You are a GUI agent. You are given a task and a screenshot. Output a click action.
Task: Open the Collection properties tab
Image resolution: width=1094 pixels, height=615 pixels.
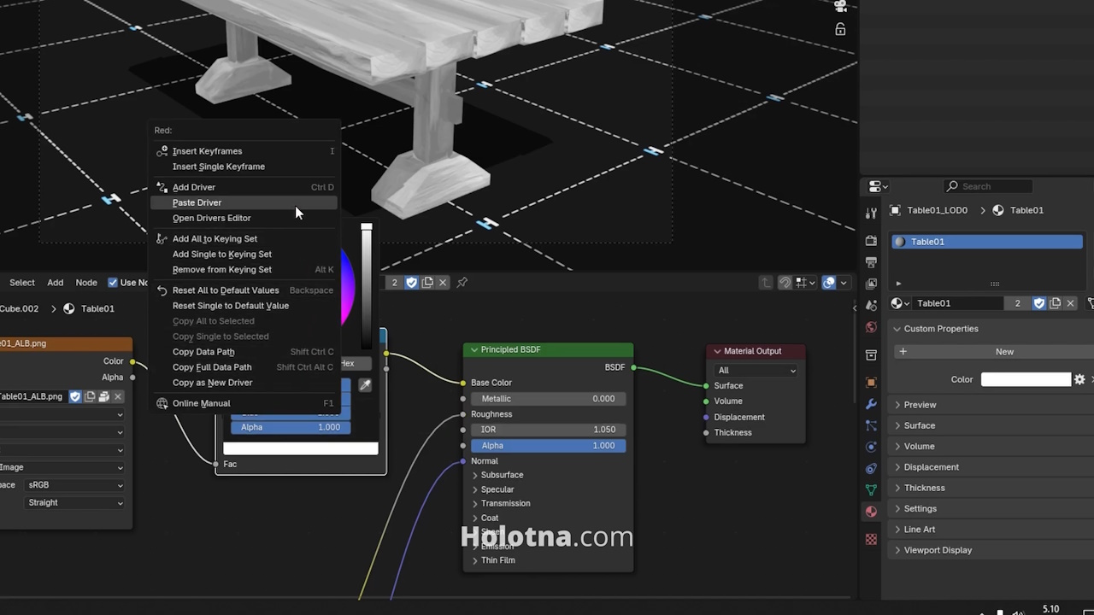click(871, 354)
